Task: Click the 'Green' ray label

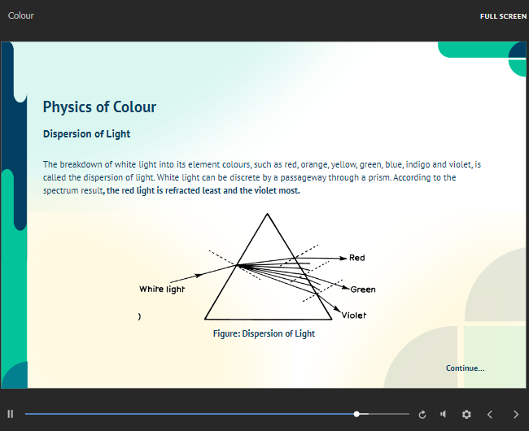Action: tap(363, 290)
